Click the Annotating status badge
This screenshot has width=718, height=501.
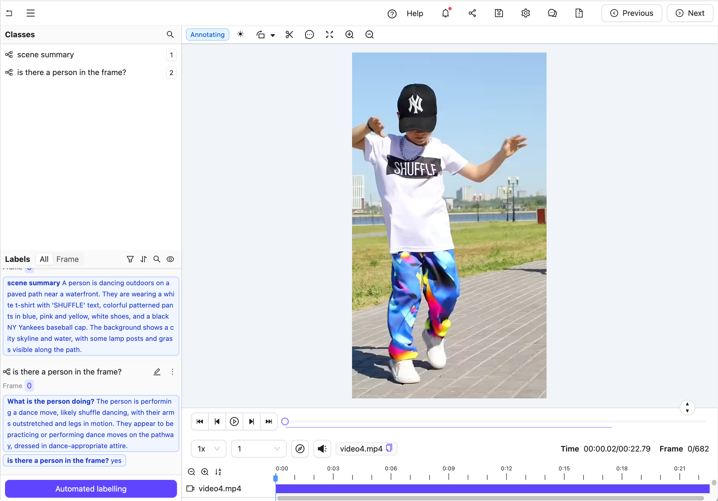207,35
